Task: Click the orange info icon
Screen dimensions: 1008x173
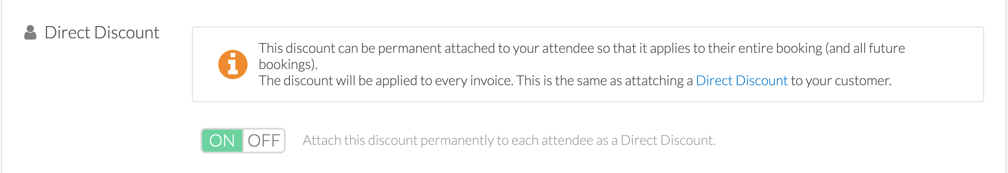Action: point(233,64)
